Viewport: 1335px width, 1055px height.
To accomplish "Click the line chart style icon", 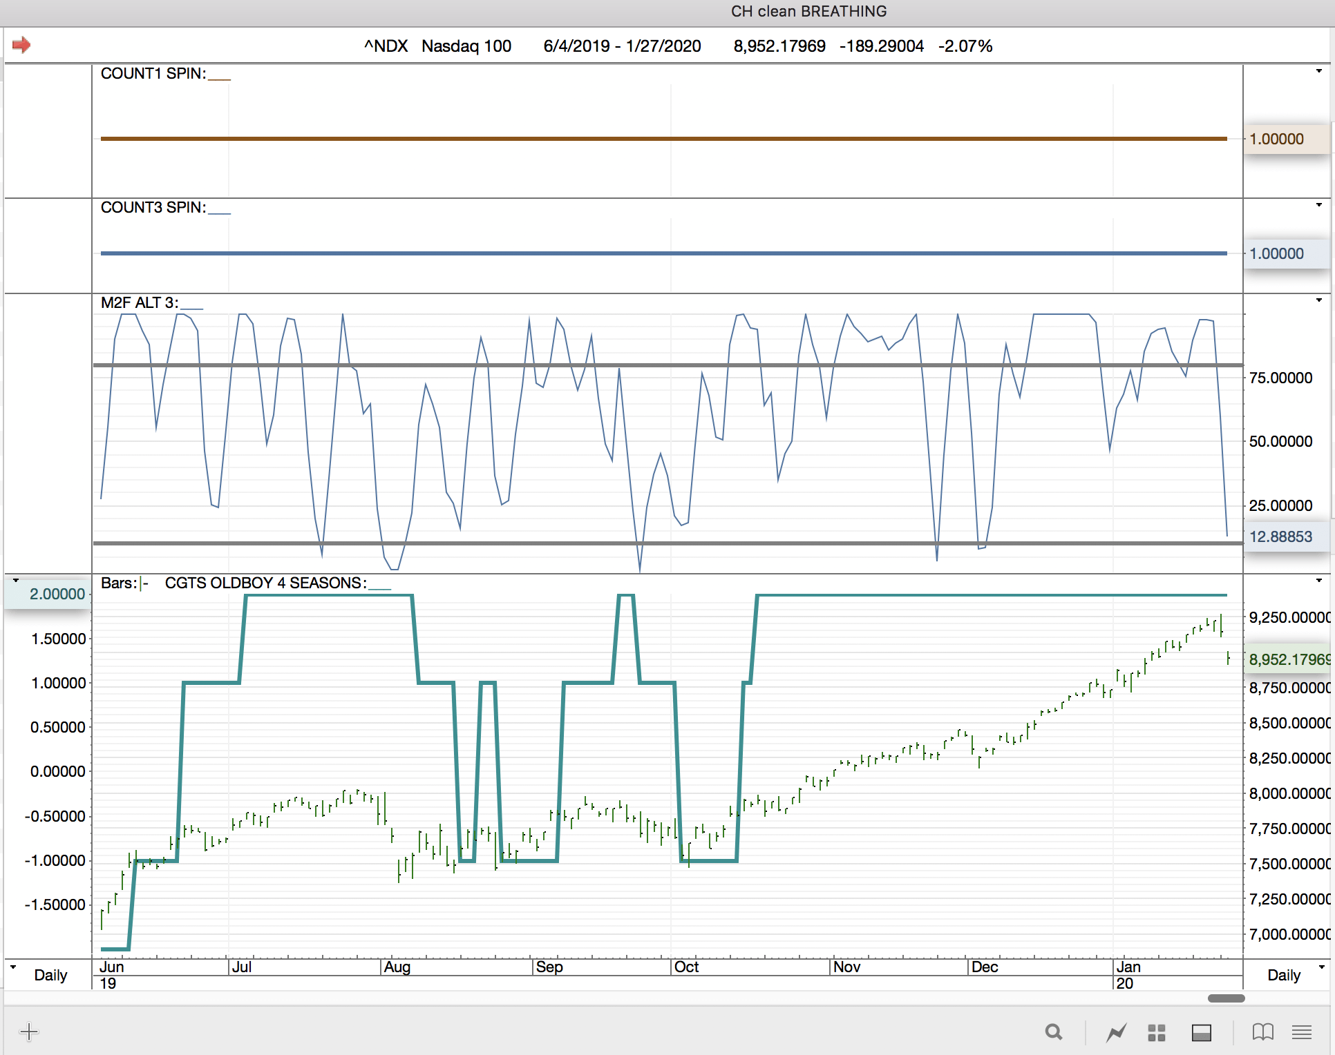I will [1116, 1032].
